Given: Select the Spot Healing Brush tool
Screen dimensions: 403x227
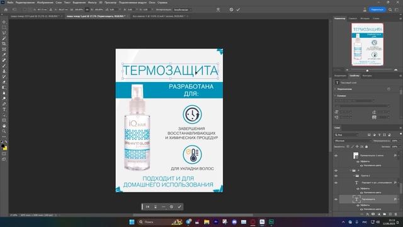Looking at the screenshot, I should point(4,61).
